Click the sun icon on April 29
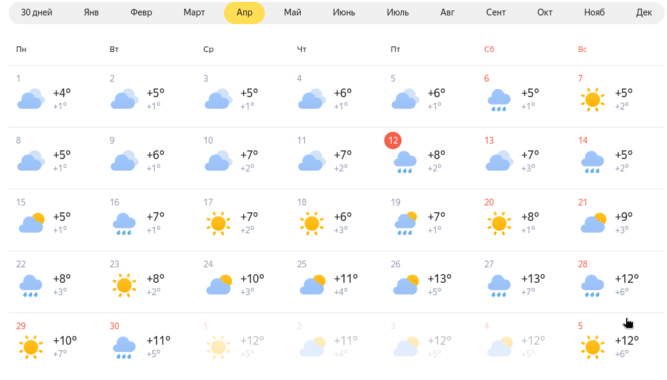Screen dimensions: 667x380 31,347
